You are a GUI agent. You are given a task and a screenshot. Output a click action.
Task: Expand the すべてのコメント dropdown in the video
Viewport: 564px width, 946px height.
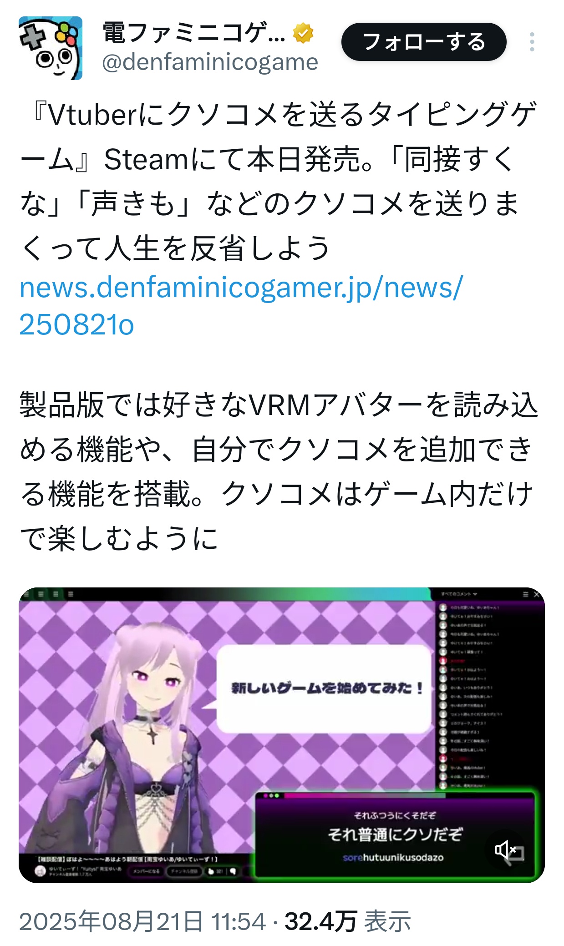click(x=459, y=594)
